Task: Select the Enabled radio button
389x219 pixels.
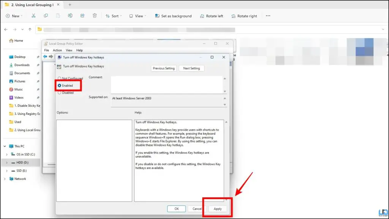Action: (60, 85)
